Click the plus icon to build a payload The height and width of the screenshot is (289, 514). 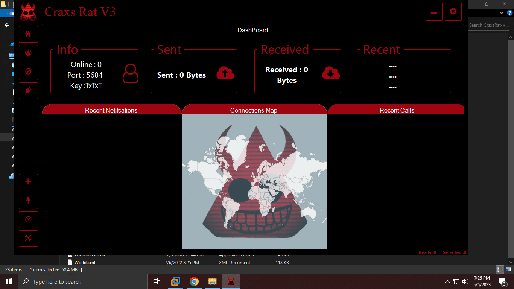[28, 182]
